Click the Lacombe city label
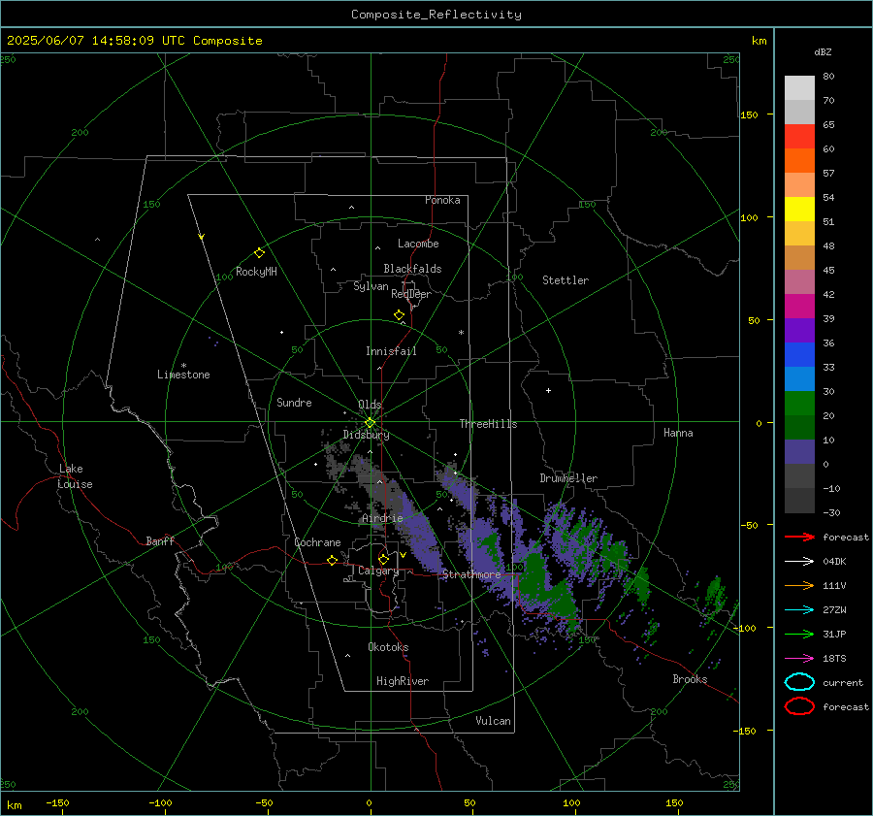 point(418,244)
